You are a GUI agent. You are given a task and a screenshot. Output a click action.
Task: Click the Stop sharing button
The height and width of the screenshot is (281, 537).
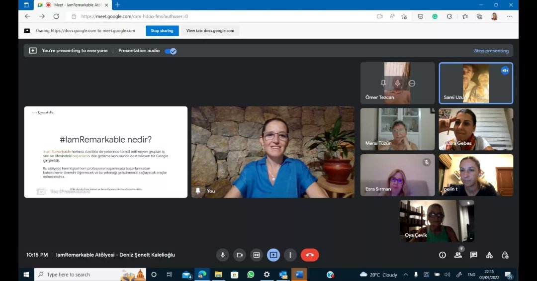162,30
